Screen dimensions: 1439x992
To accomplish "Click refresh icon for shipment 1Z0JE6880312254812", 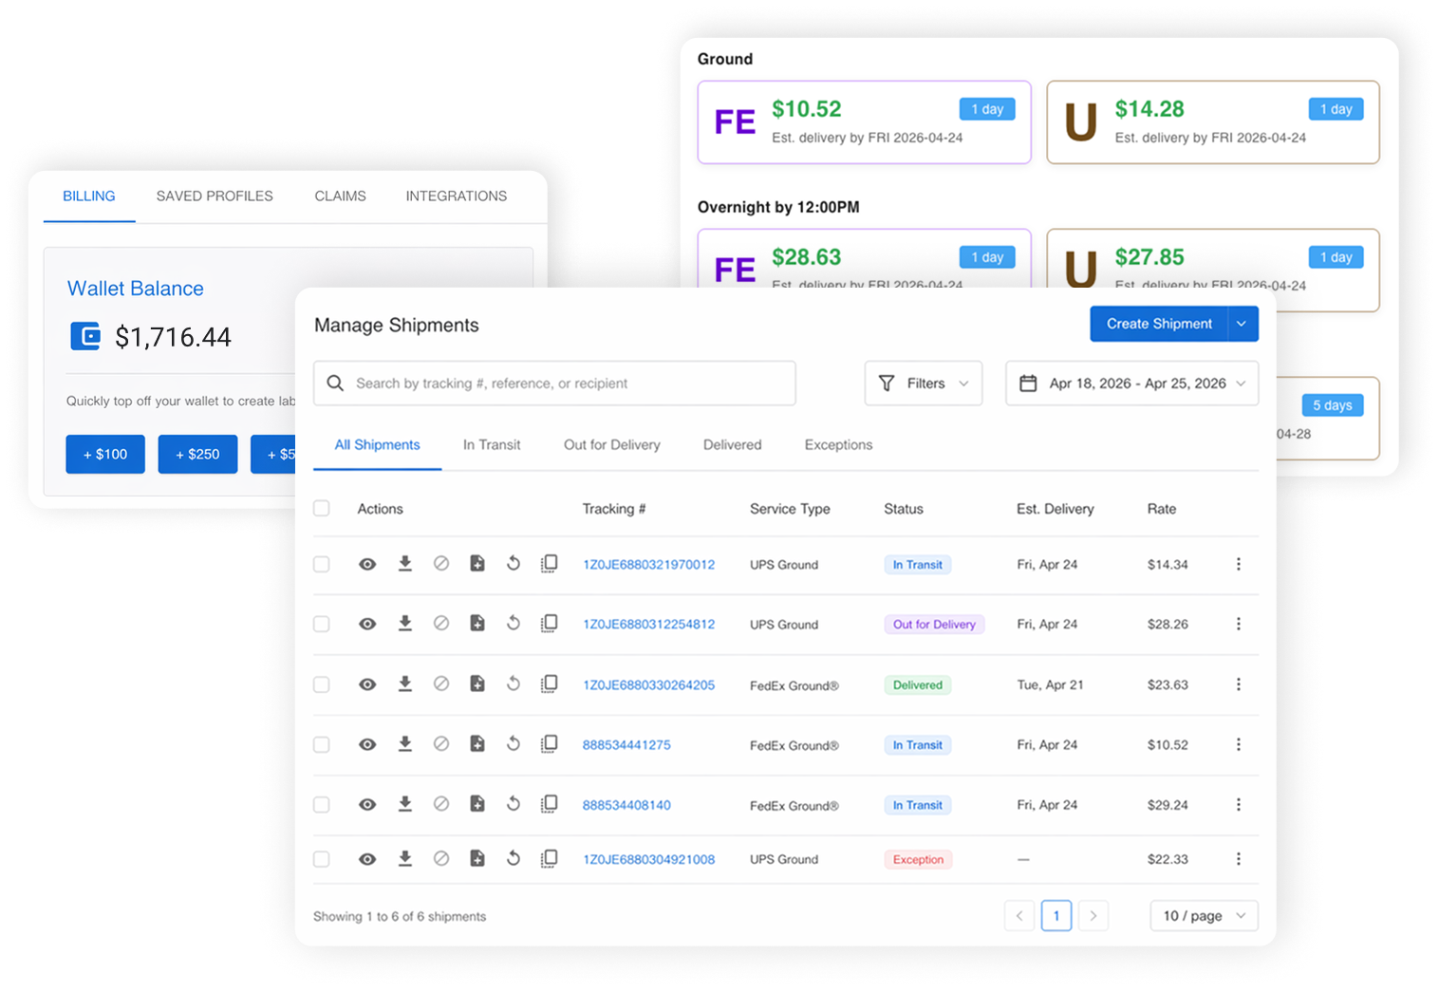I will click(514, 624).
